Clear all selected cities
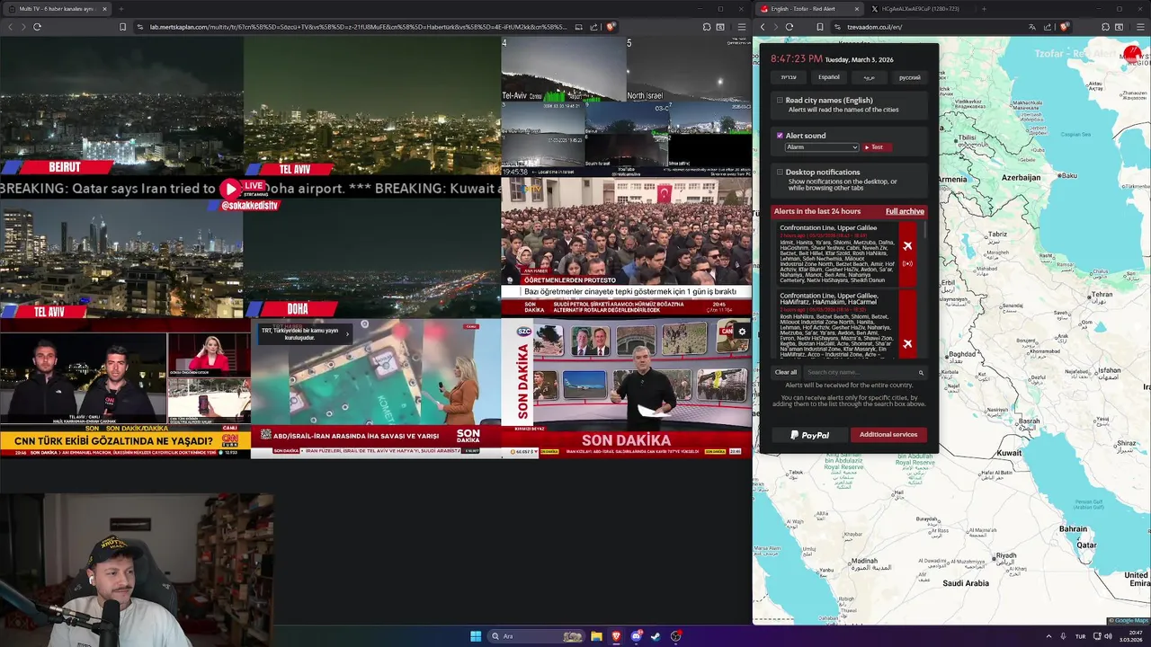 (786, 372)
